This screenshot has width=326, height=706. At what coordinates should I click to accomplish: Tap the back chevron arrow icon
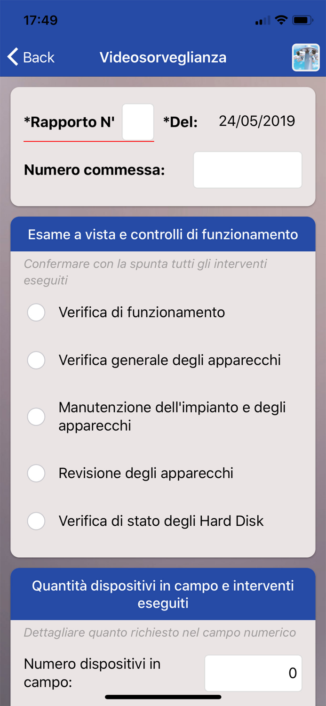coord(12,56)
